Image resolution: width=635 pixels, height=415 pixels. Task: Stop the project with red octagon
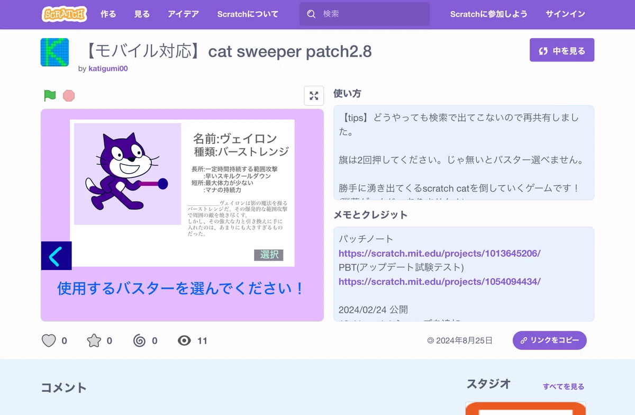(x=69, y=95)
